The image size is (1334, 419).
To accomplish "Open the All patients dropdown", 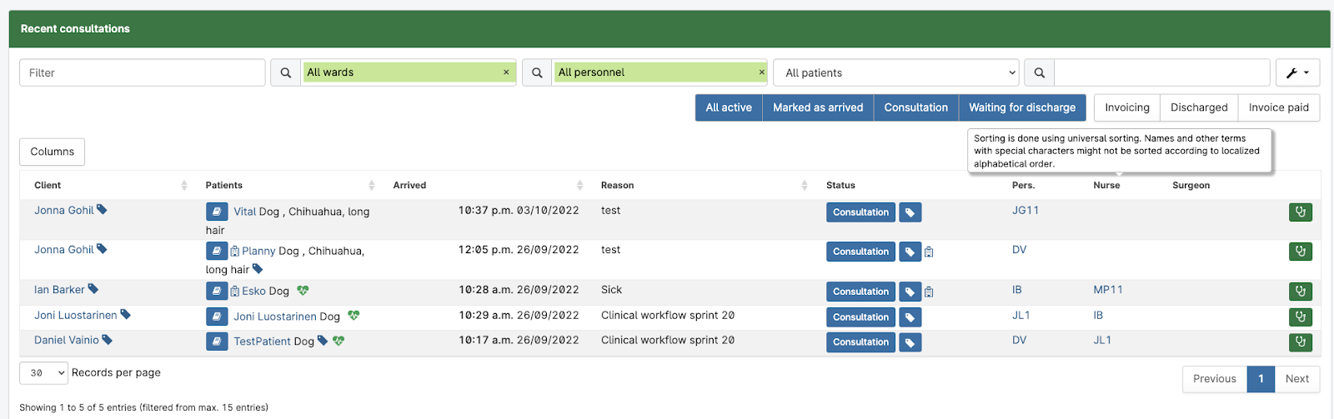I will point(896,73).
